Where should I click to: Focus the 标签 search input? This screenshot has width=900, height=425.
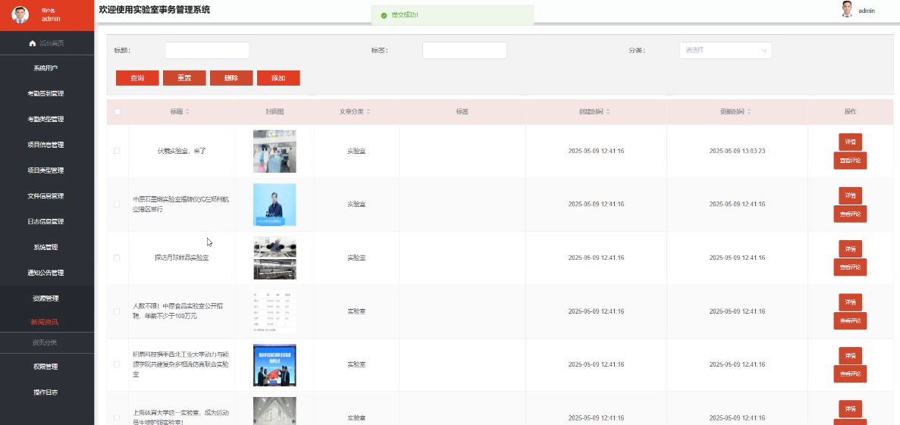pyautogui.click(x=464, y=51)
